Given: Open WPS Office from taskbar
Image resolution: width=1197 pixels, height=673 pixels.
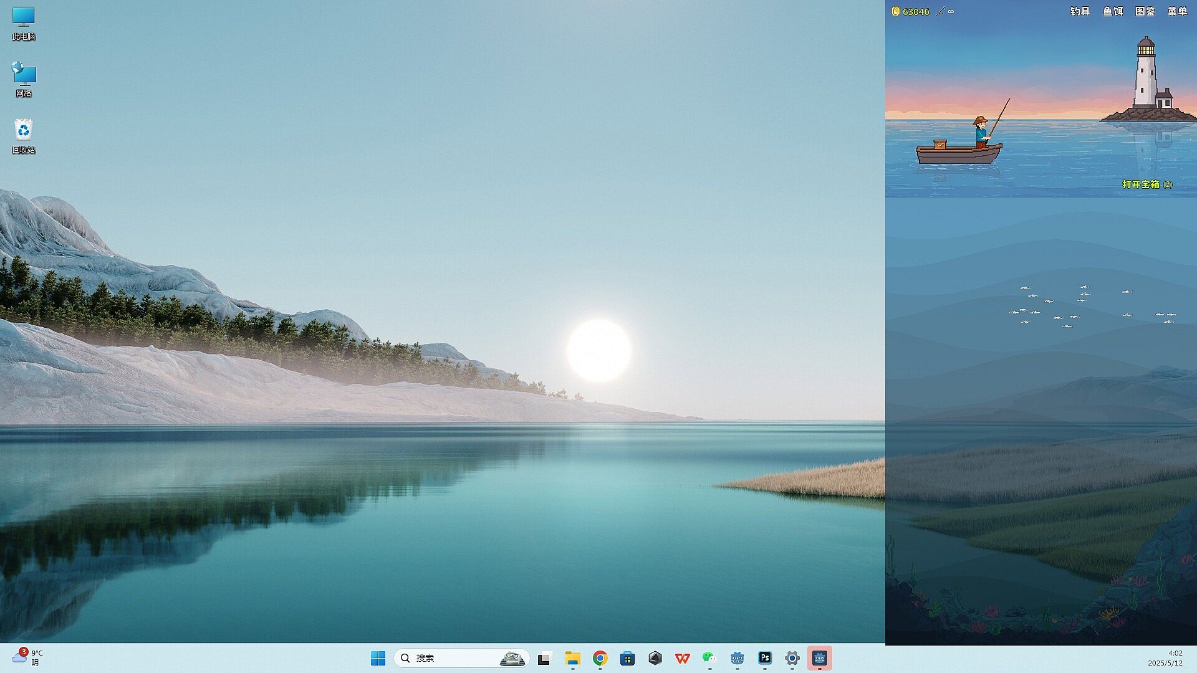Looking at the screenshot, I should [x=682, y=658].
